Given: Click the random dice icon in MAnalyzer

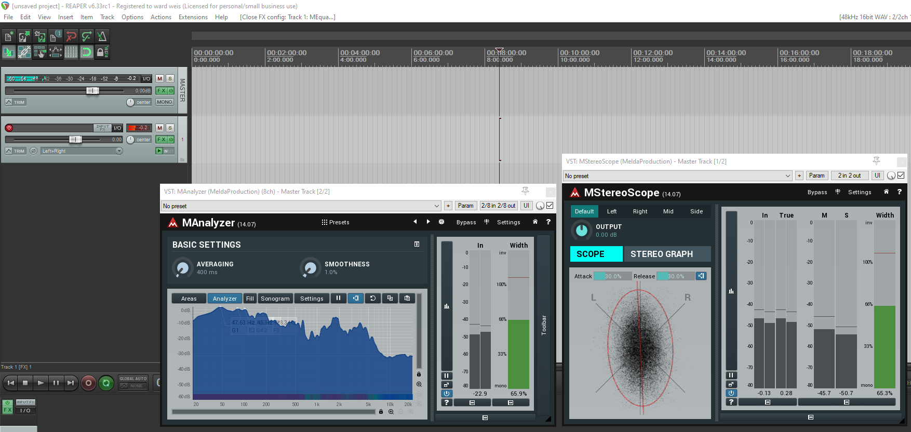Looking at the screenshot, I should pos(441,222).
